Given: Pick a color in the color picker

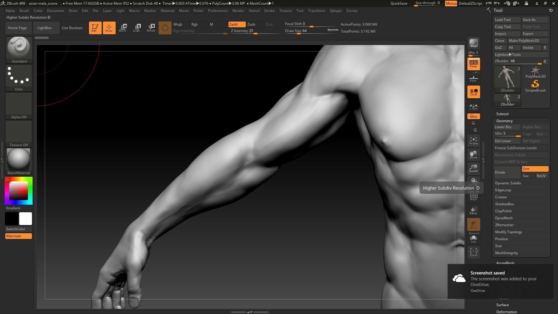Looking at the screenshot, I should pos(19,191).
